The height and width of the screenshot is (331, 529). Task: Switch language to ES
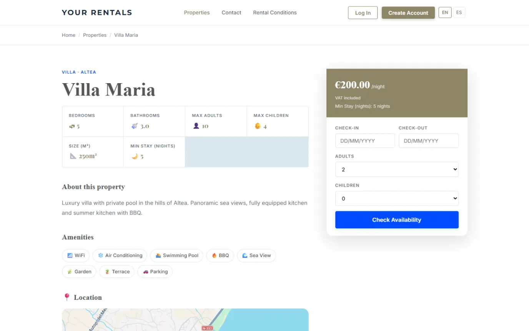[459, 13]
